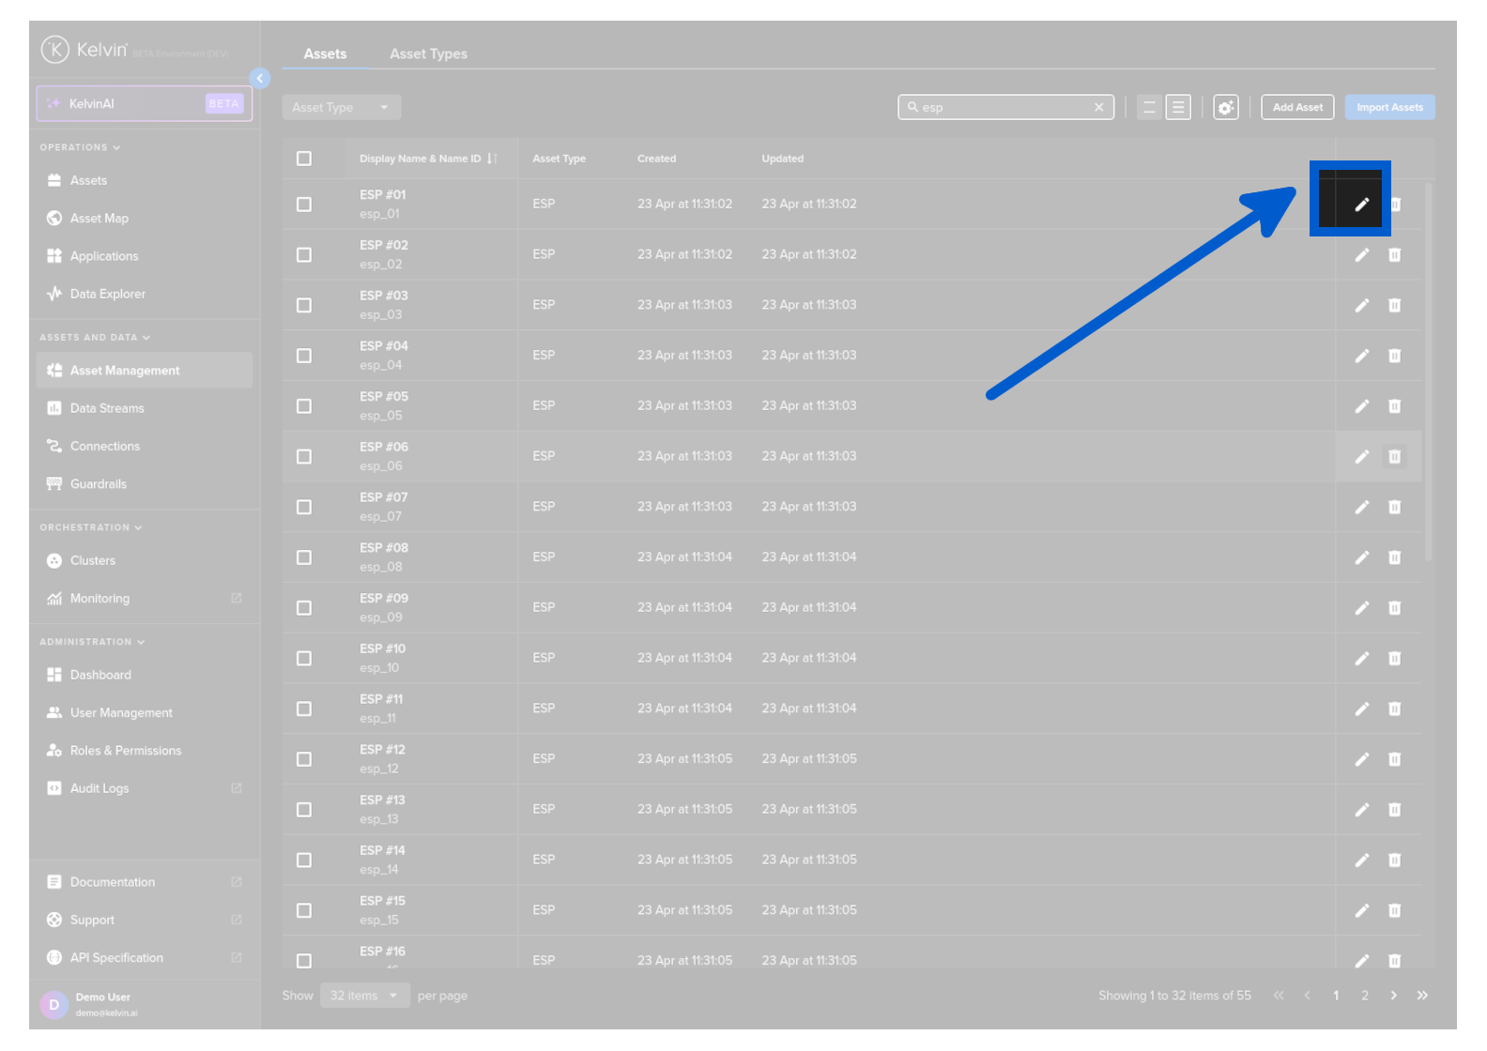The width and height of the screenshot is (1487, 1051).
Task: Open the Asset Type filter dropdown
Action: [x=341, y=108]
